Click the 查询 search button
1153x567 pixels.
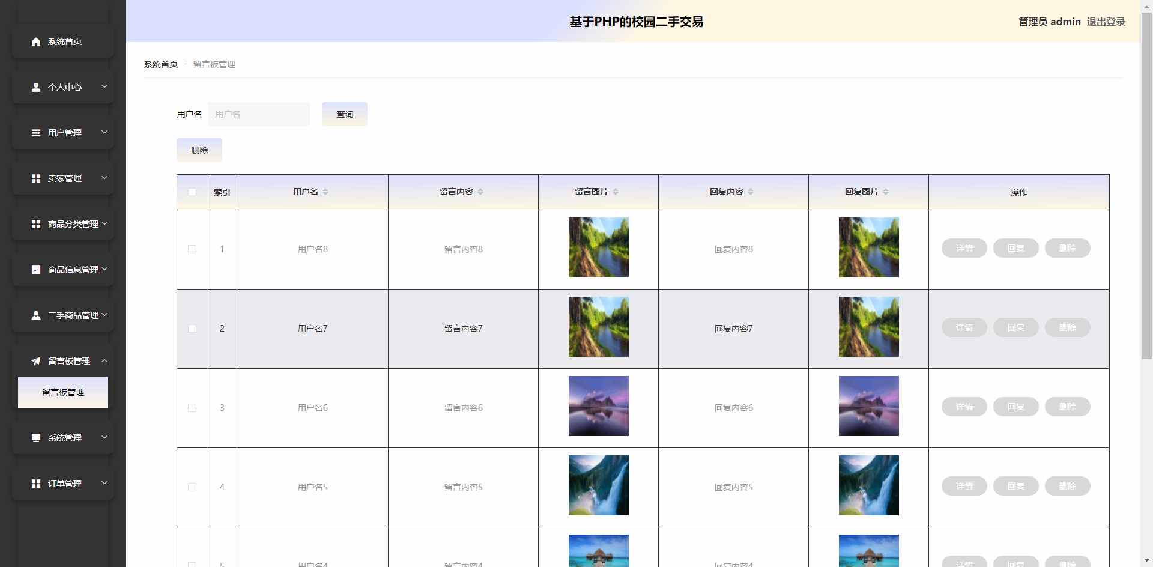coord(345,114)
